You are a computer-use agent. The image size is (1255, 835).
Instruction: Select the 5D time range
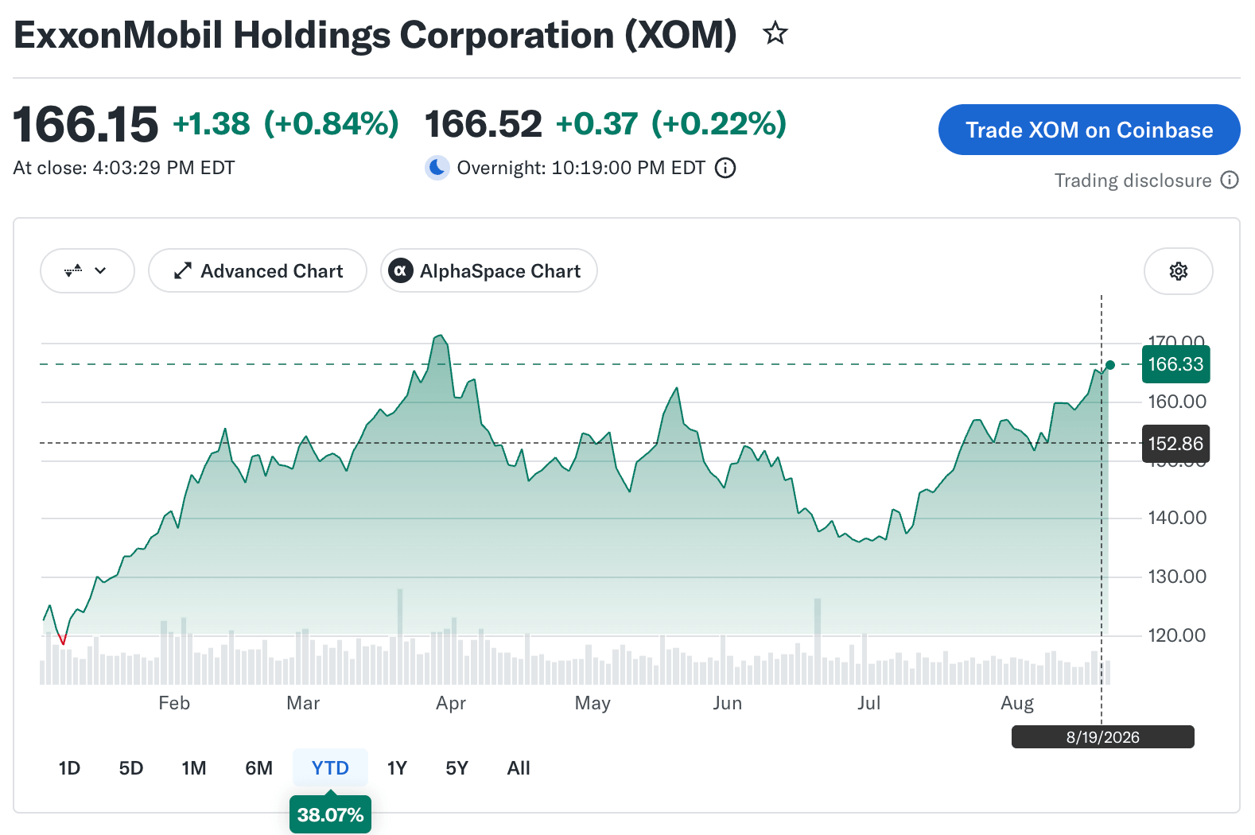pyautogui.click(x=131, y=767)
